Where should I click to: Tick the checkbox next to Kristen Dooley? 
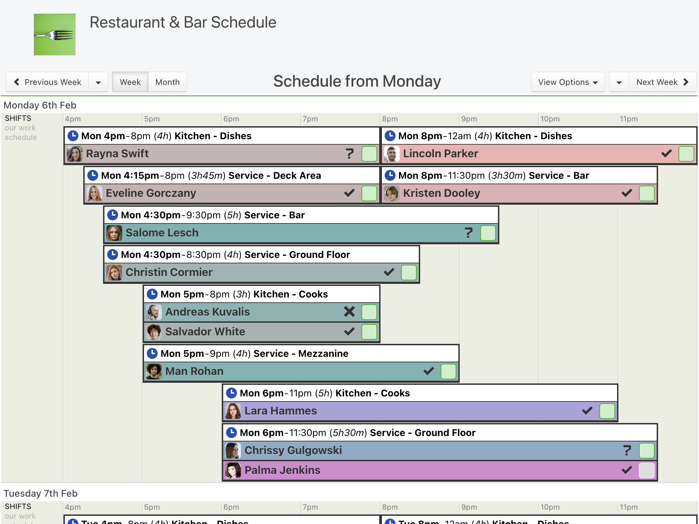pyautogui.click(x=646, y=193)
